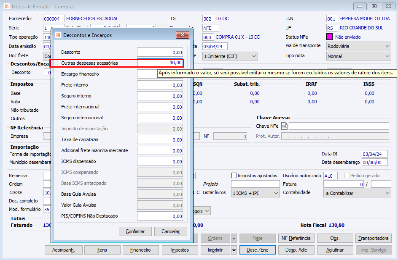Open the Contabilidade a Contabilizar dropdown
This screenshot has width=398, height=260.
coord(357,193)
